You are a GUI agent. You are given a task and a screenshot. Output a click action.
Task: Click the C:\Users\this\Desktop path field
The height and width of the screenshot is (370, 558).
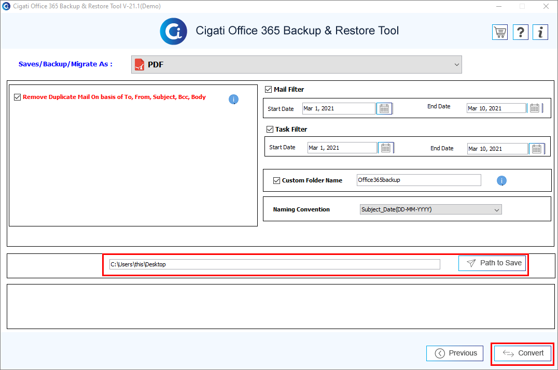(x=275, y=264)
